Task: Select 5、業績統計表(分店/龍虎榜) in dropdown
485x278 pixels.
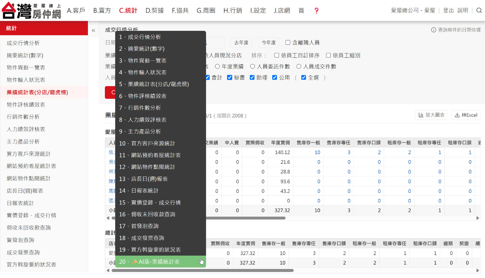Action: click(161, 84)
